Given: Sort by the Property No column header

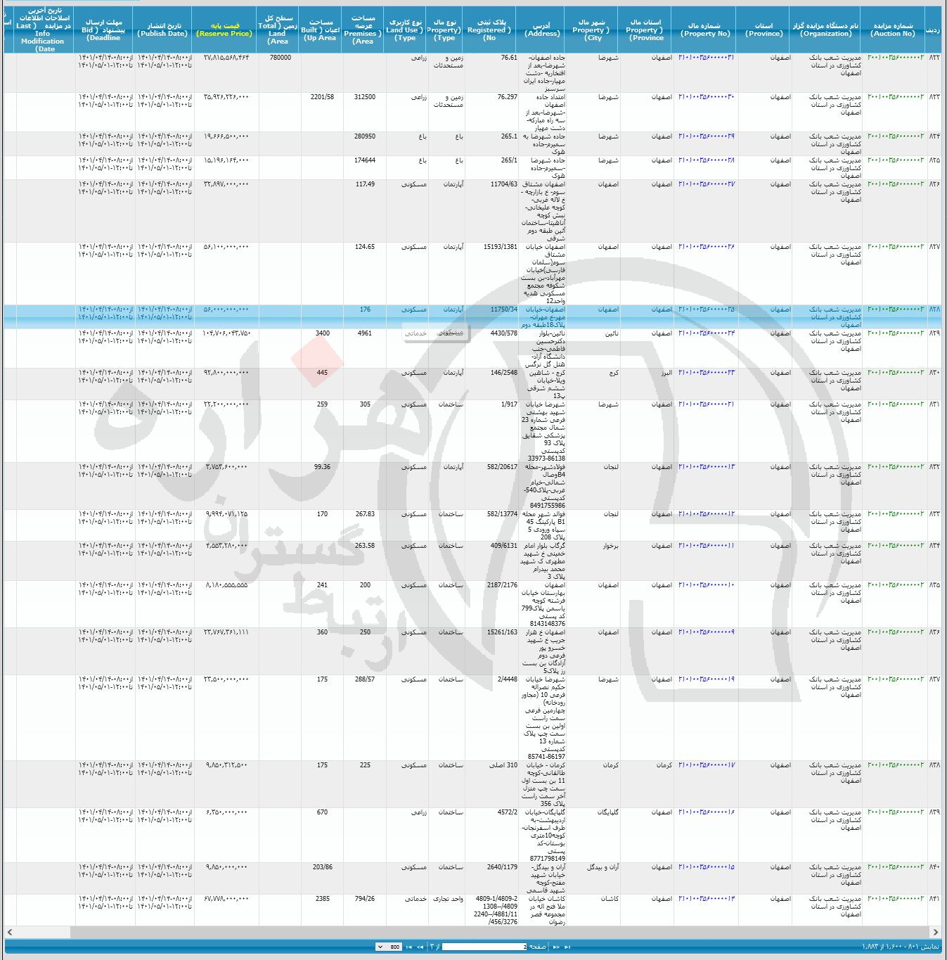Looking at the screenshot, I should [704, 30].
